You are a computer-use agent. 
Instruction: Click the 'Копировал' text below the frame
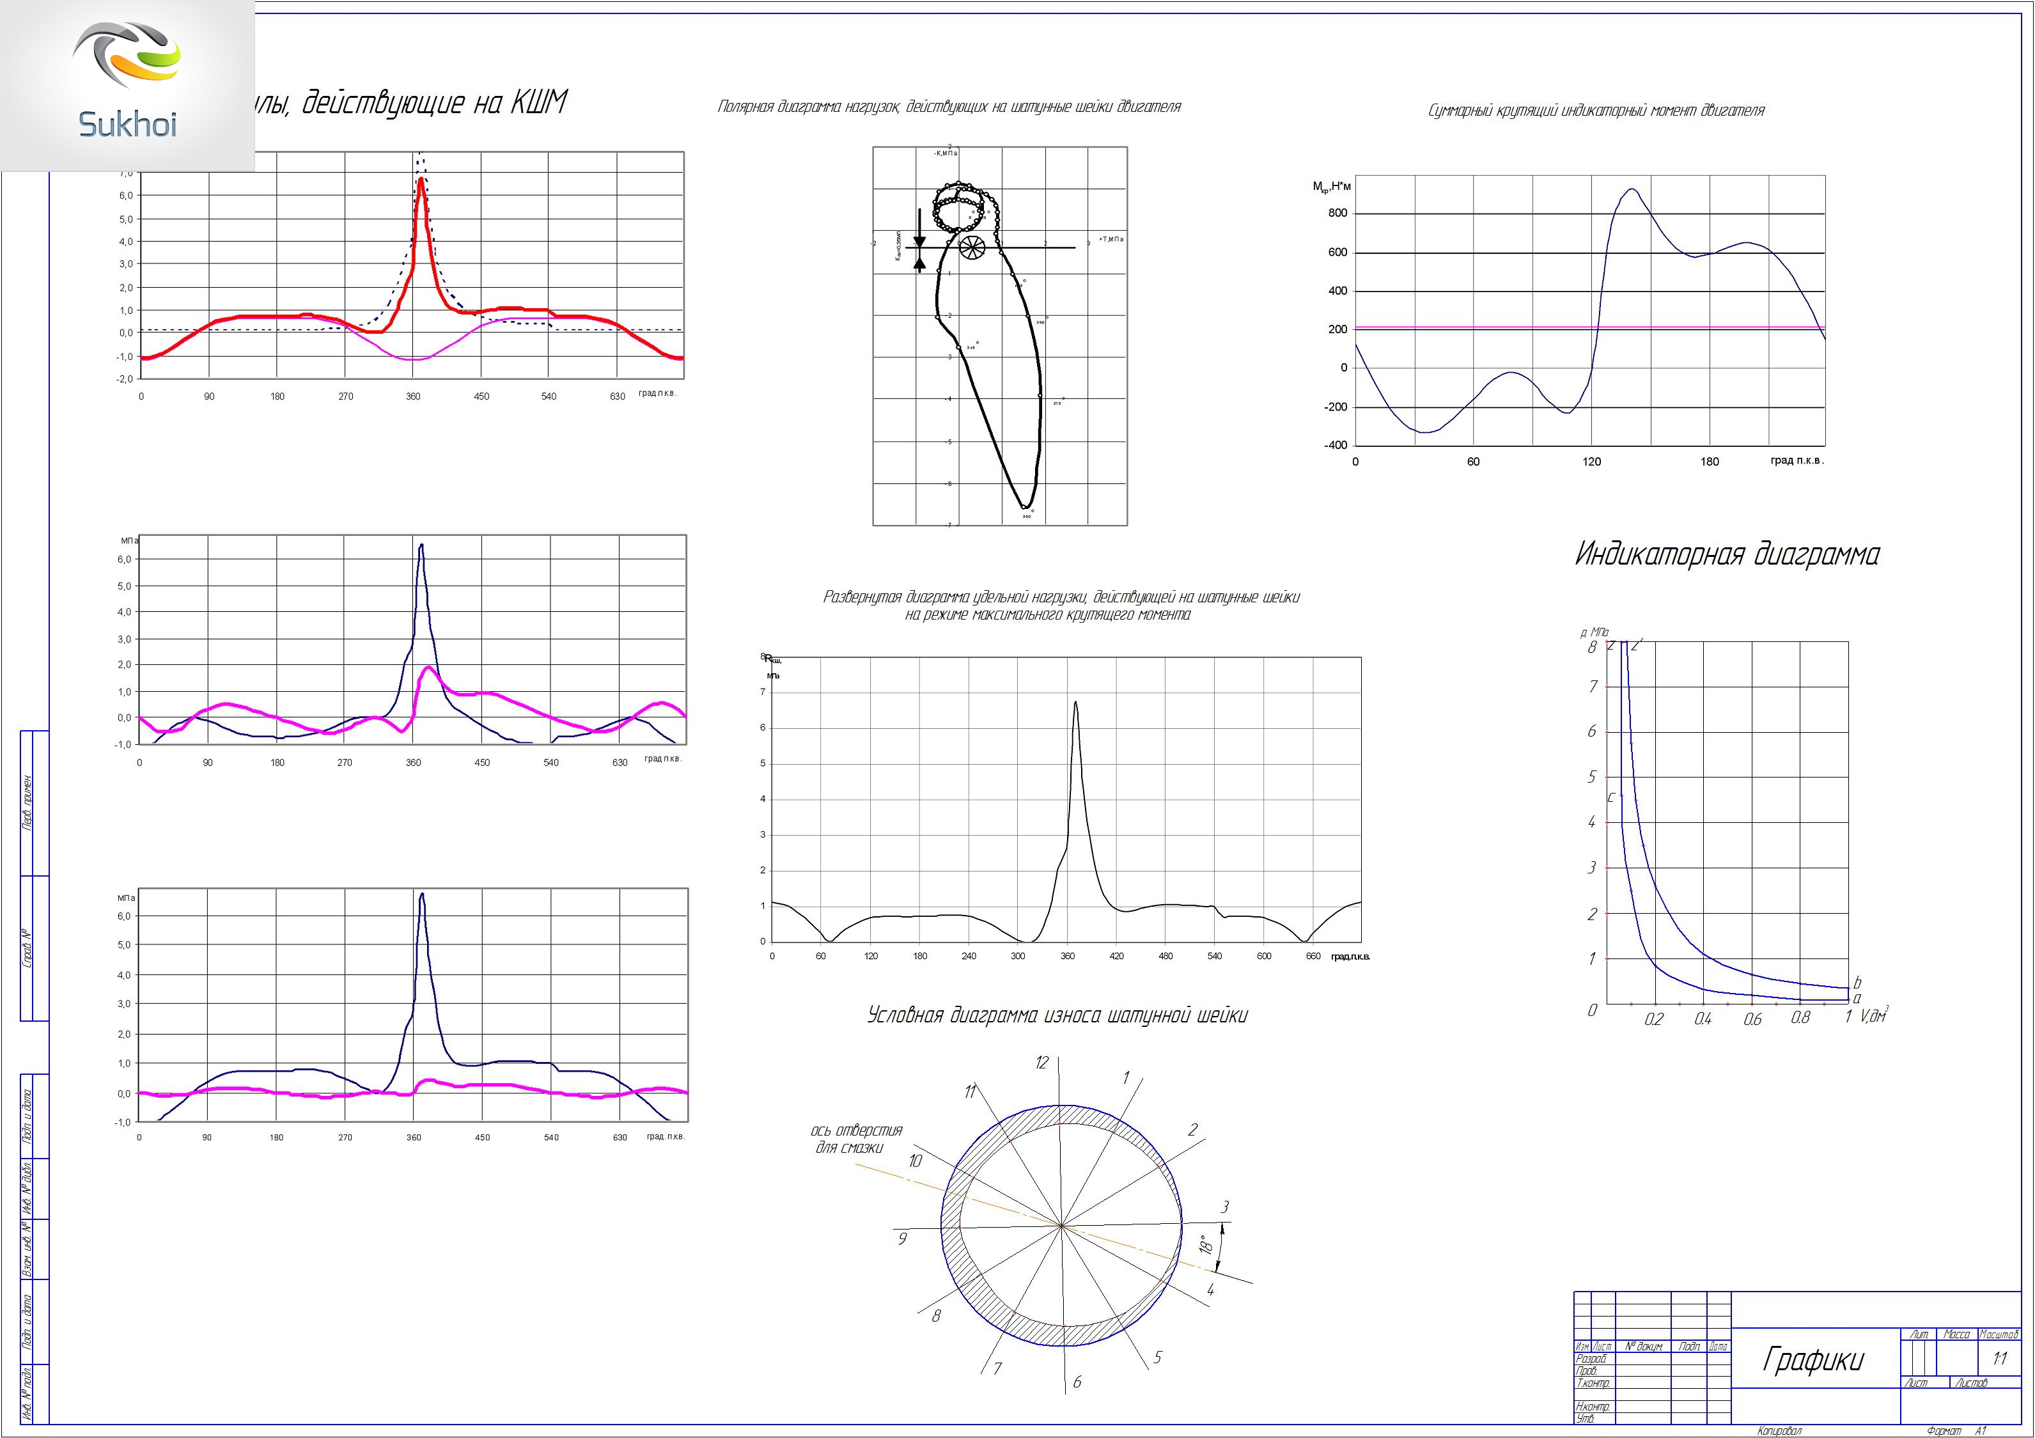click(1780, 1431)
